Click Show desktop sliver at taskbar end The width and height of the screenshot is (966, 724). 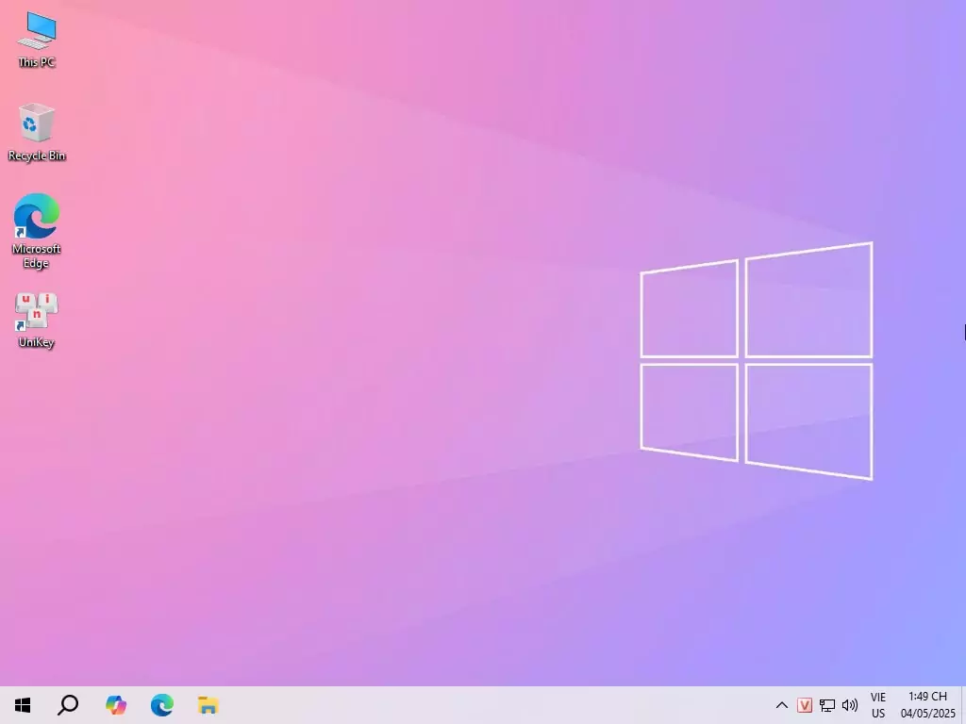(x=963, y=705)
